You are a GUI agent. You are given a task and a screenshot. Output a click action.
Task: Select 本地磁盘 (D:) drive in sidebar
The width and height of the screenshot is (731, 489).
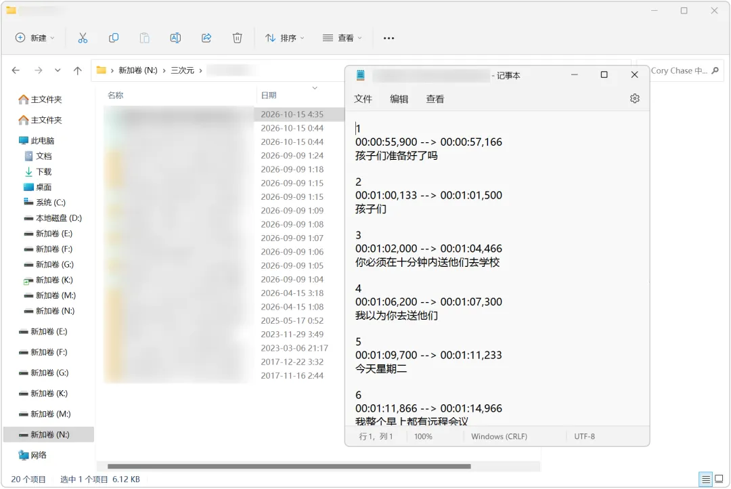[53, 218]
